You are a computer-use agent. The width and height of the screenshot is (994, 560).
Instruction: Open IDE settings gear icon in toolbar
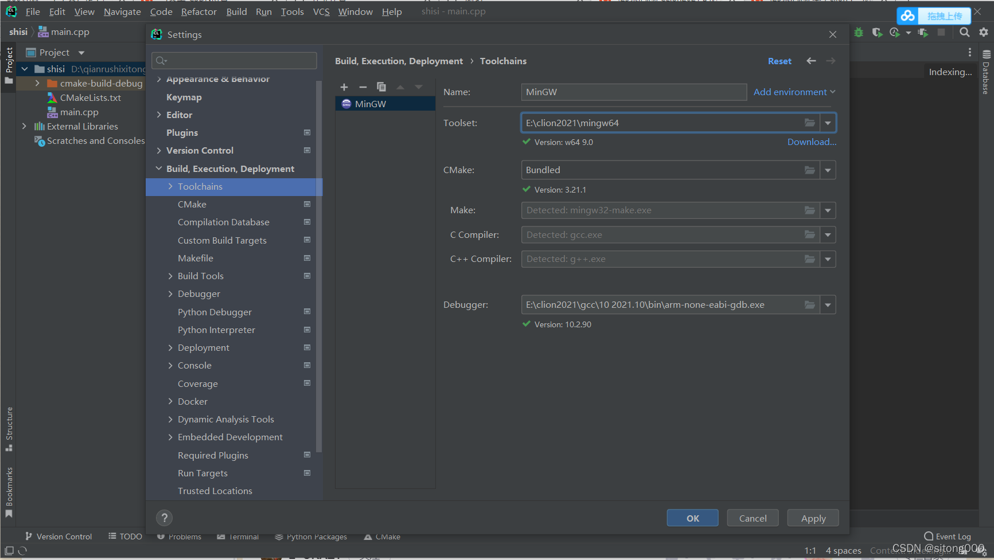(x=984, y=33)
